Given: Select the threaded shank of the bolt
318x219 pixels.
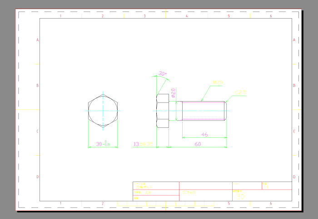Looking at the screenshot, I should tap(204, 111).
